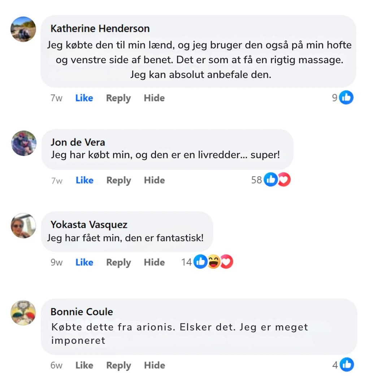Open Bonnie Coule's profile name link
Screen dimensions: 390x390
82,312
